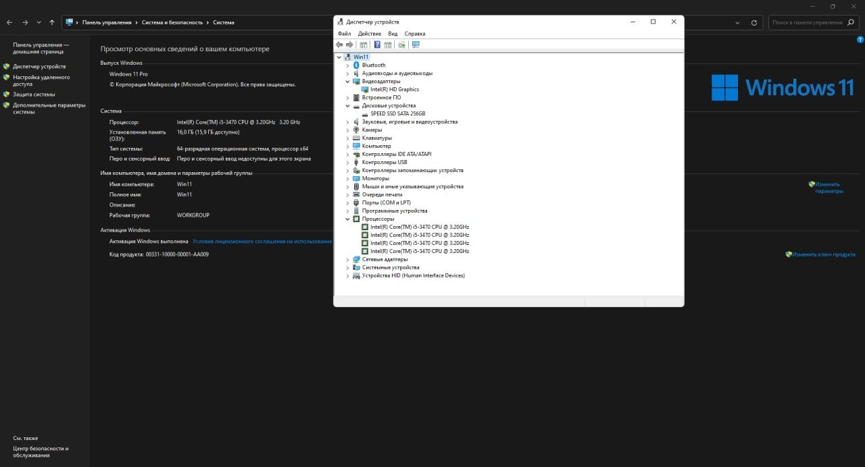Click shield icon beside Дополнительные параметры системы

(x=7, y=105)
